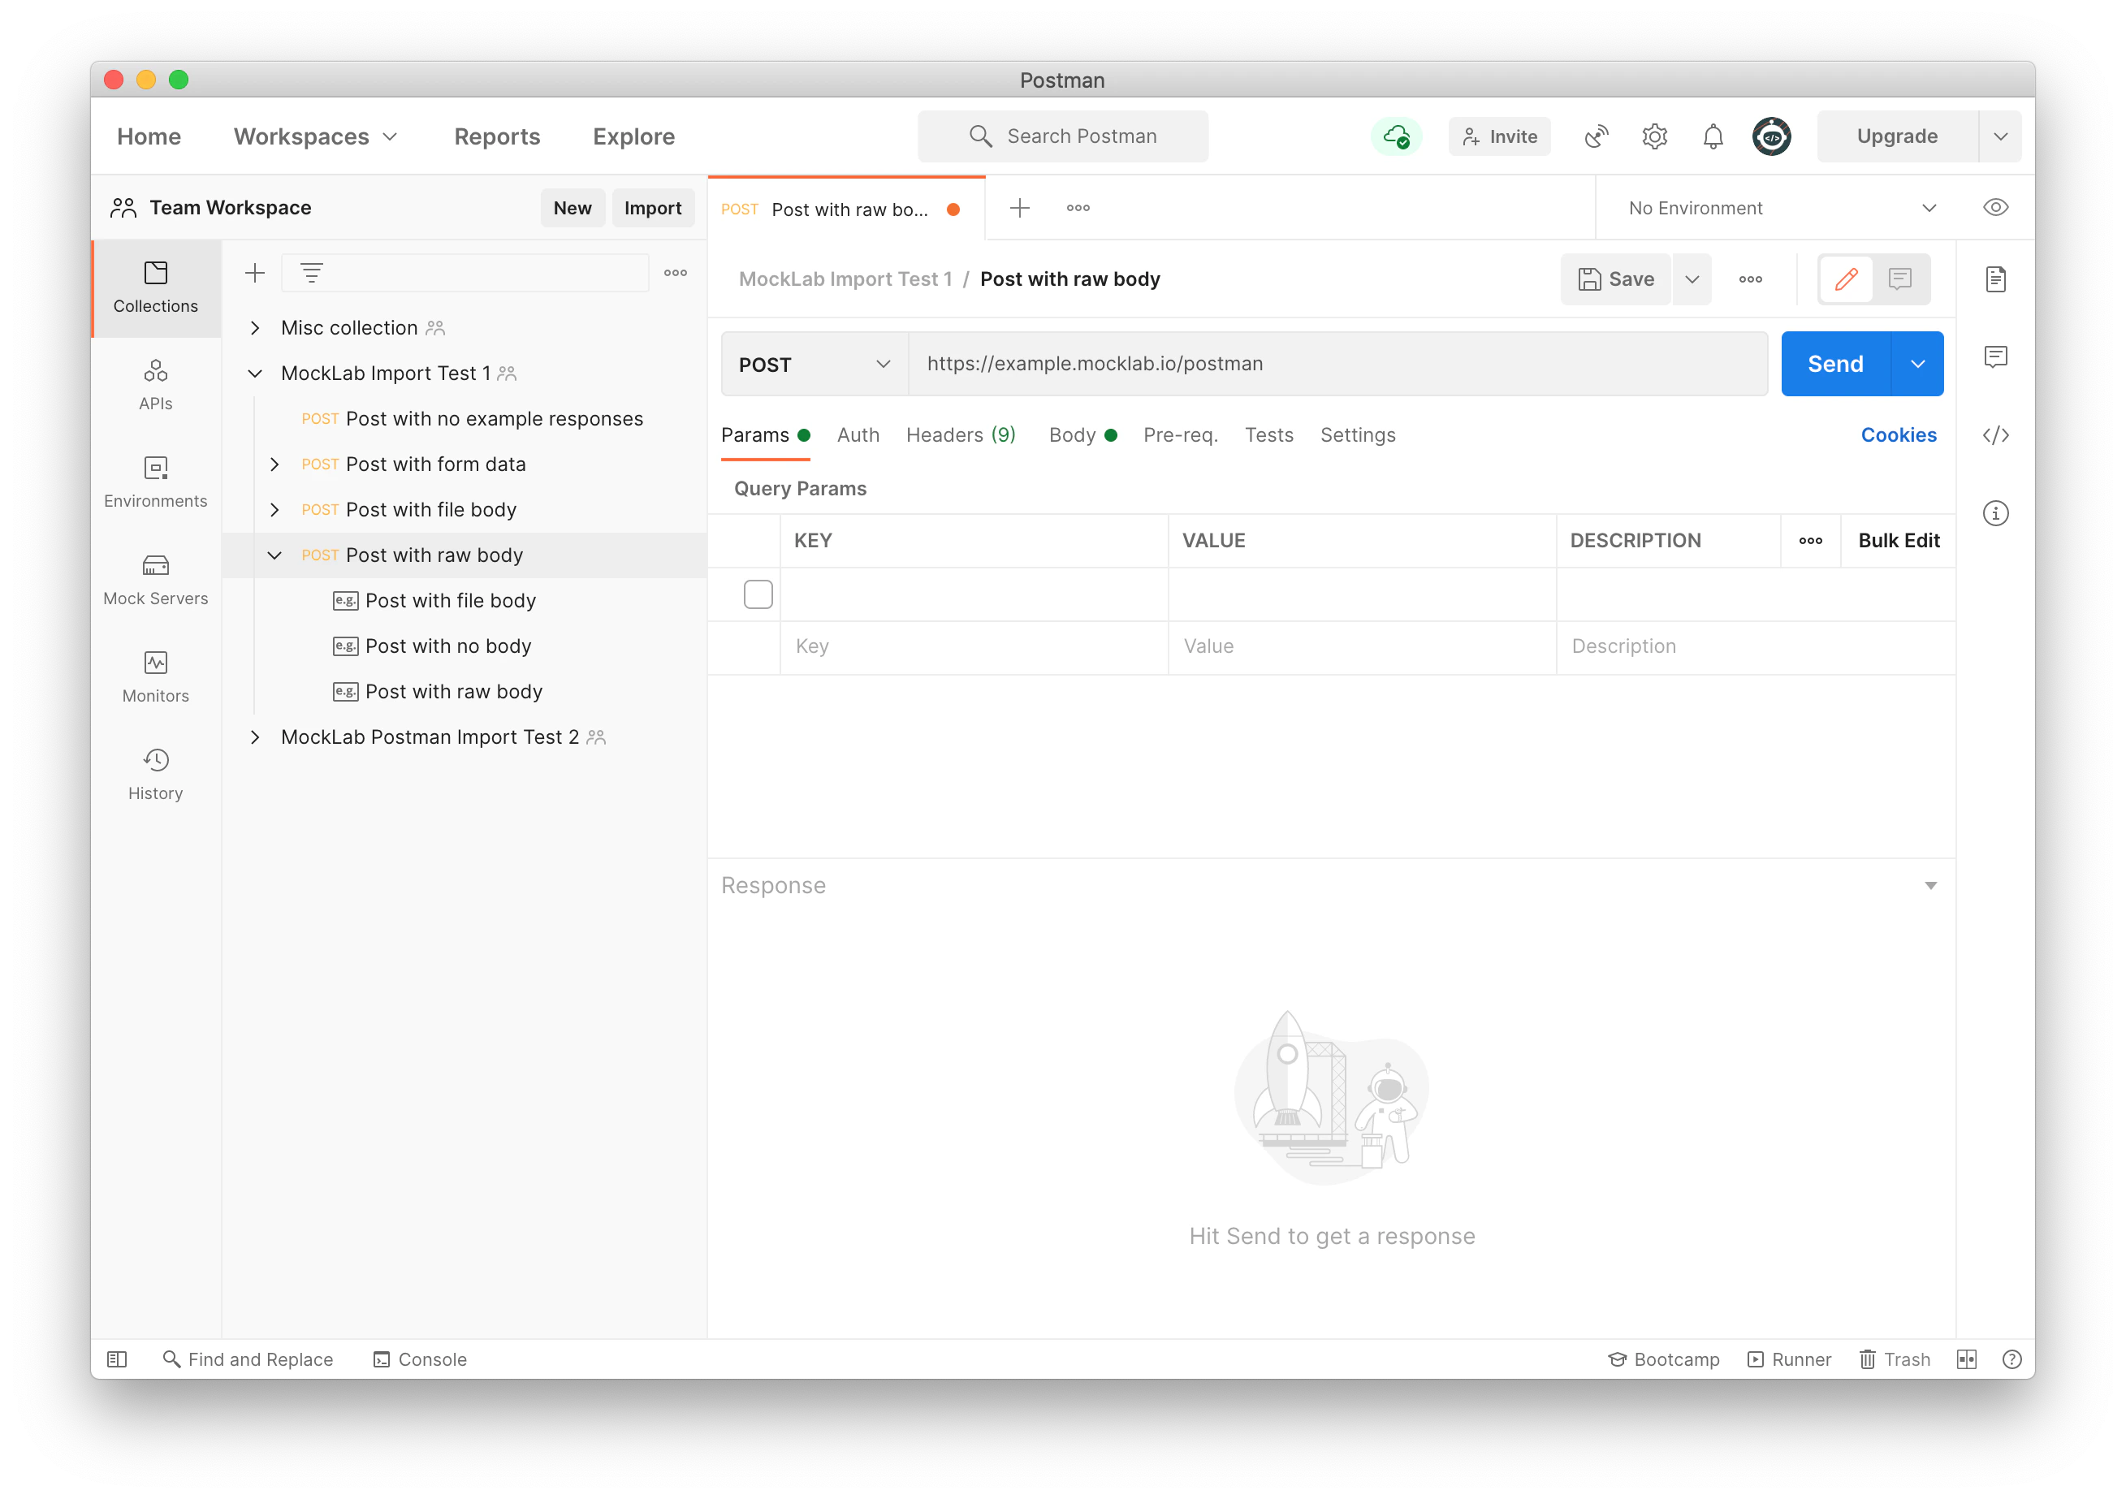Open the comments pane in right sidebar

1995,356
